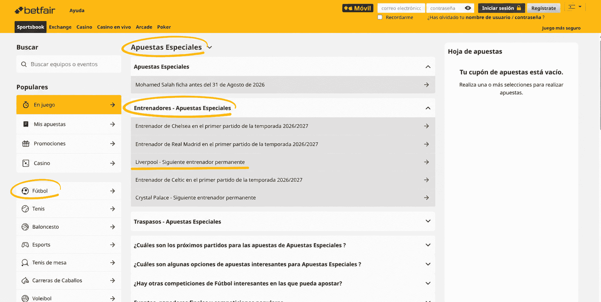This screenshot has height=302, width=601.
Task: Click the horse icon beside Carreras de Caballos
Action: click(x=25, y=281)
